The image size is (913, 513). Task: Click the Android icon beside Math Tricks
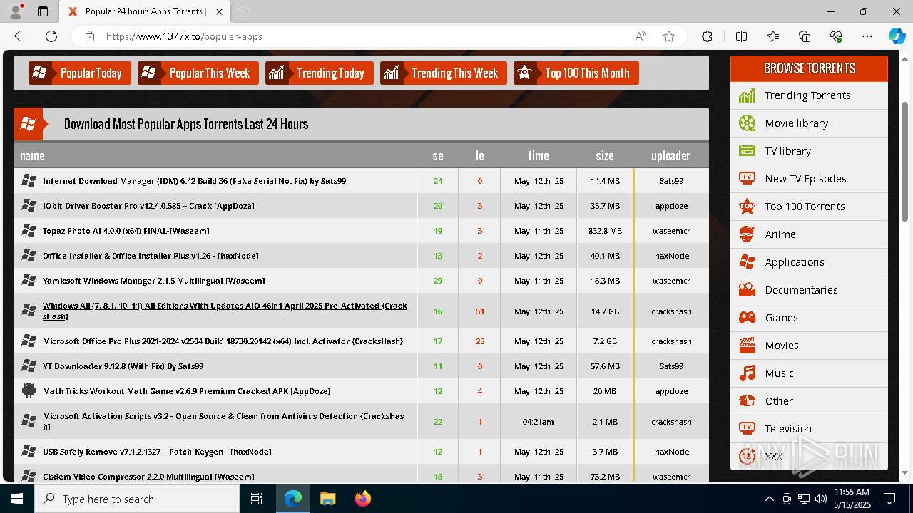pos(29,390)
